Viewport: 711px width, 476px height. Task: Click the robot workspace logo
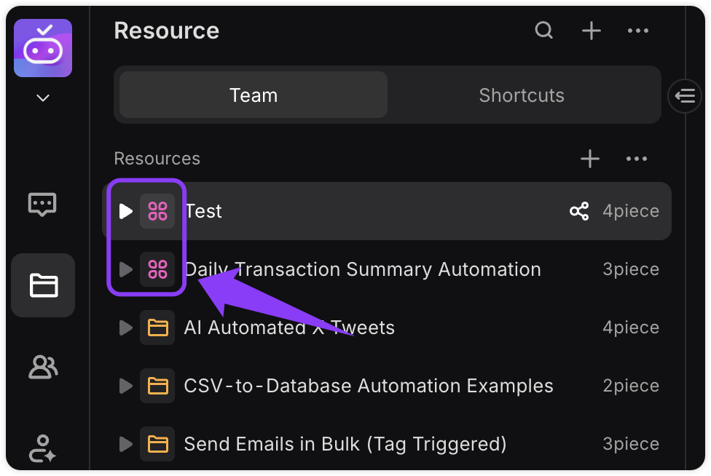click(43, 48)
